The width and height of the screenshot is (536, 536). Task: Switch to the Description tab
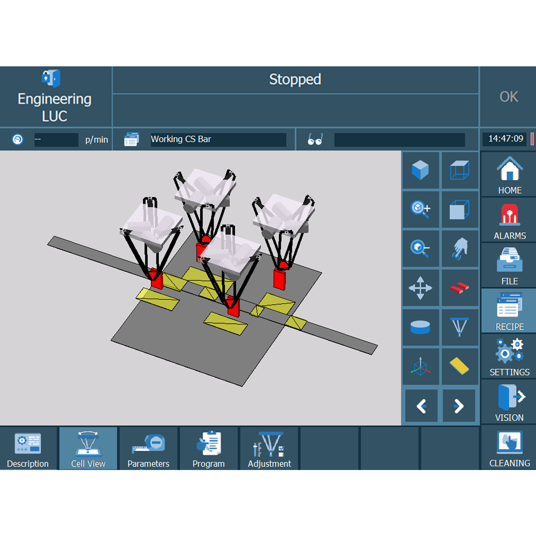point(28,448)
